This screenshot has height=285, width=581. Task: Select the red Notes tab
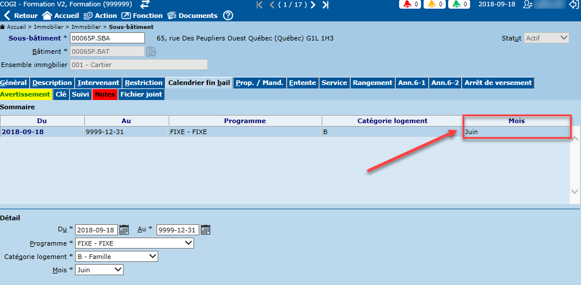[105, 94]
